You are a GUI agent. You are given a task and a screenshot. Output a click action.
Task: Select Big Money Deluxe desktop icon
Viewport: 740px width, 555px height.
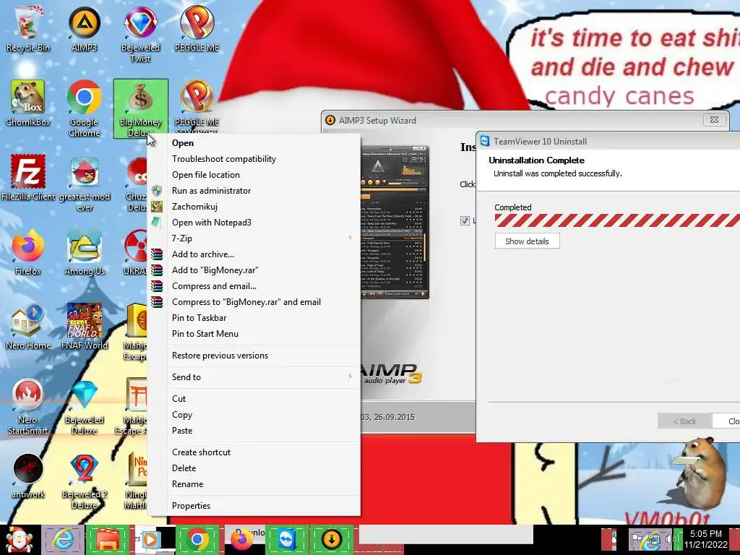141,109
